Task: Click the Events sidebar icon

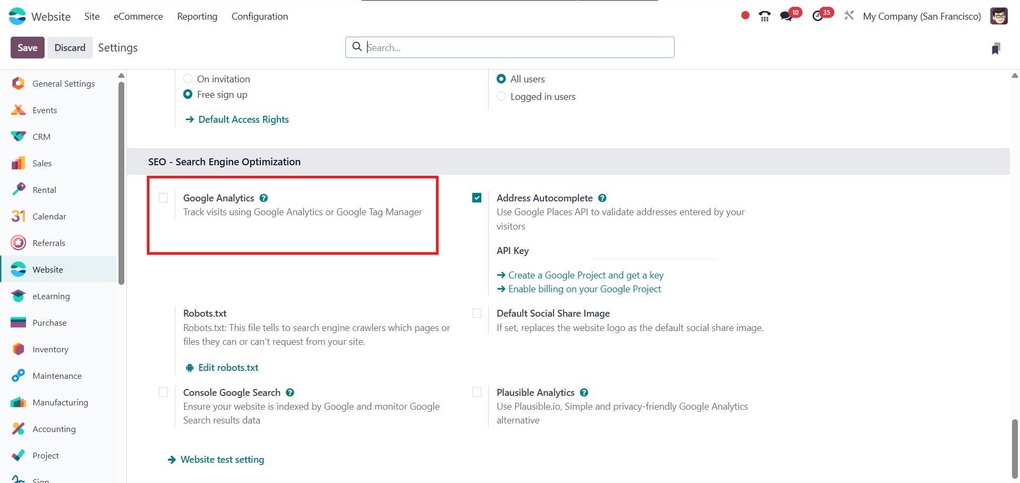Action: click(x=18, y=110)
